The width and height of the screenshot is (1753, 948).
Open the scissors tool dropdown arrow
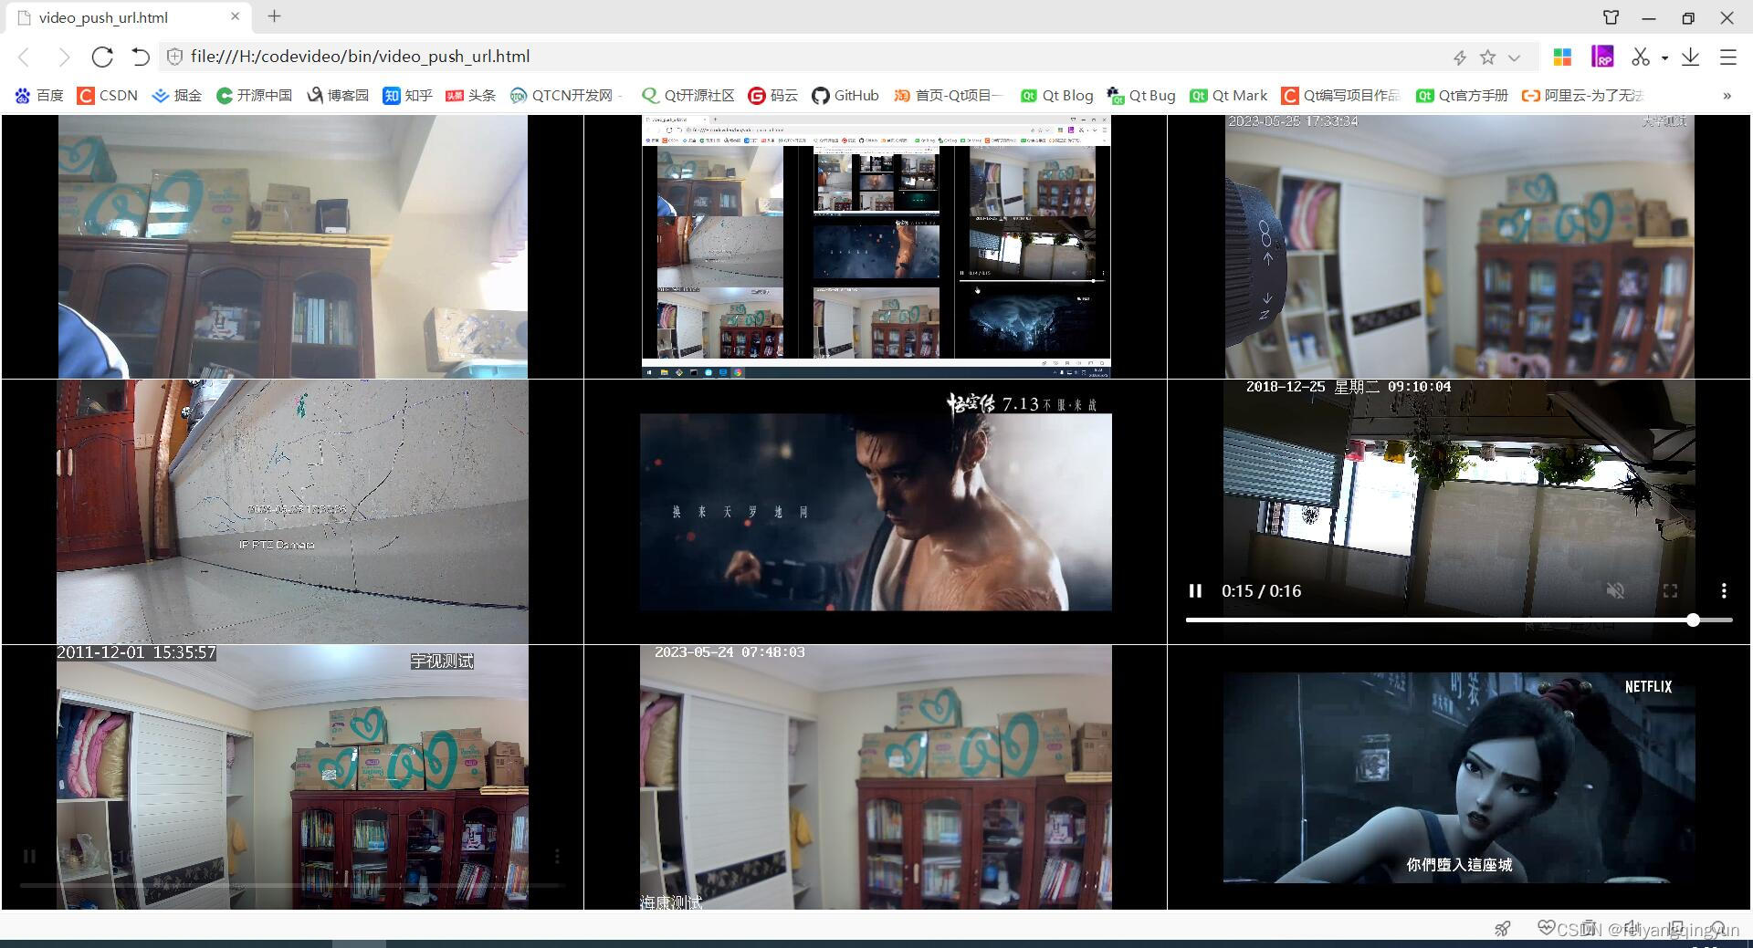click(1665, 57)
